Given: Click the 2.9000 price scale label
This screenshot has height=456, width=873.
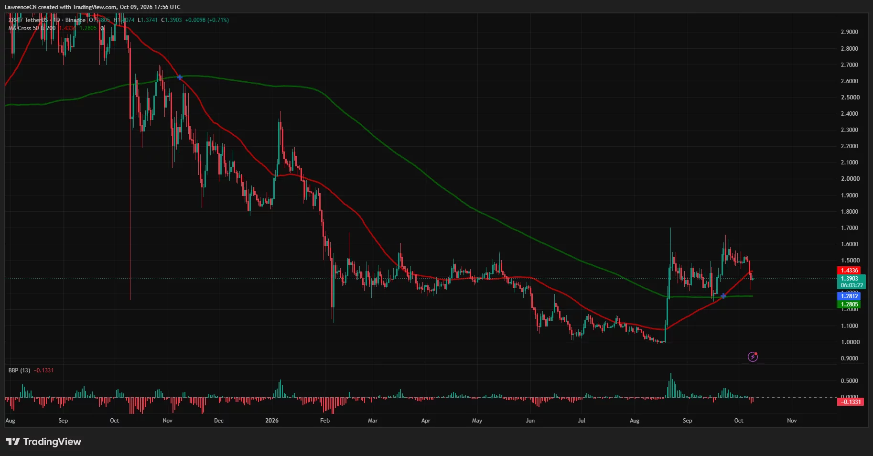Looking at the screenshot, I should tap(849, 32).
